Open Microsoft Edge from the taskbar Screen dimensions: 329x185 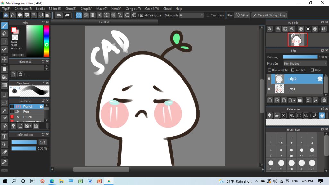[x=52, y=181]
